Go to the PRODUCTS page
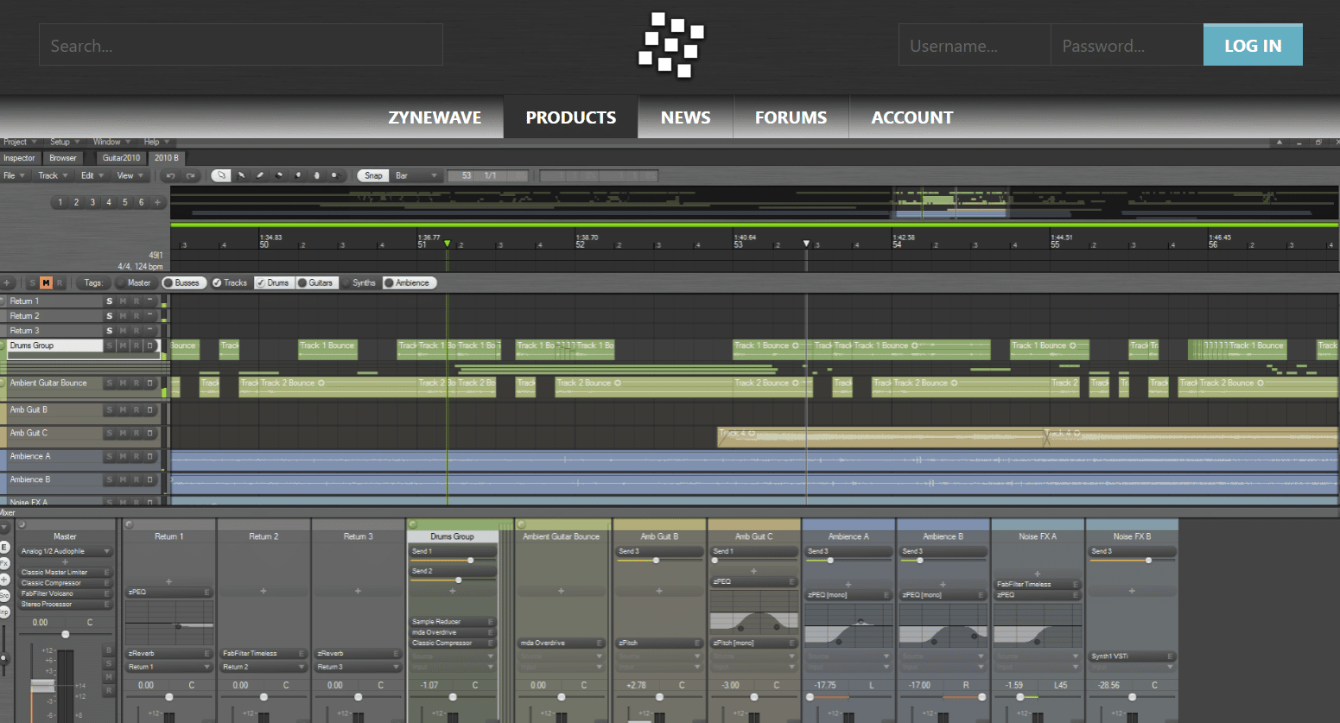The image size is (1340, 723). pyautogui.click(x=571, y=117)
